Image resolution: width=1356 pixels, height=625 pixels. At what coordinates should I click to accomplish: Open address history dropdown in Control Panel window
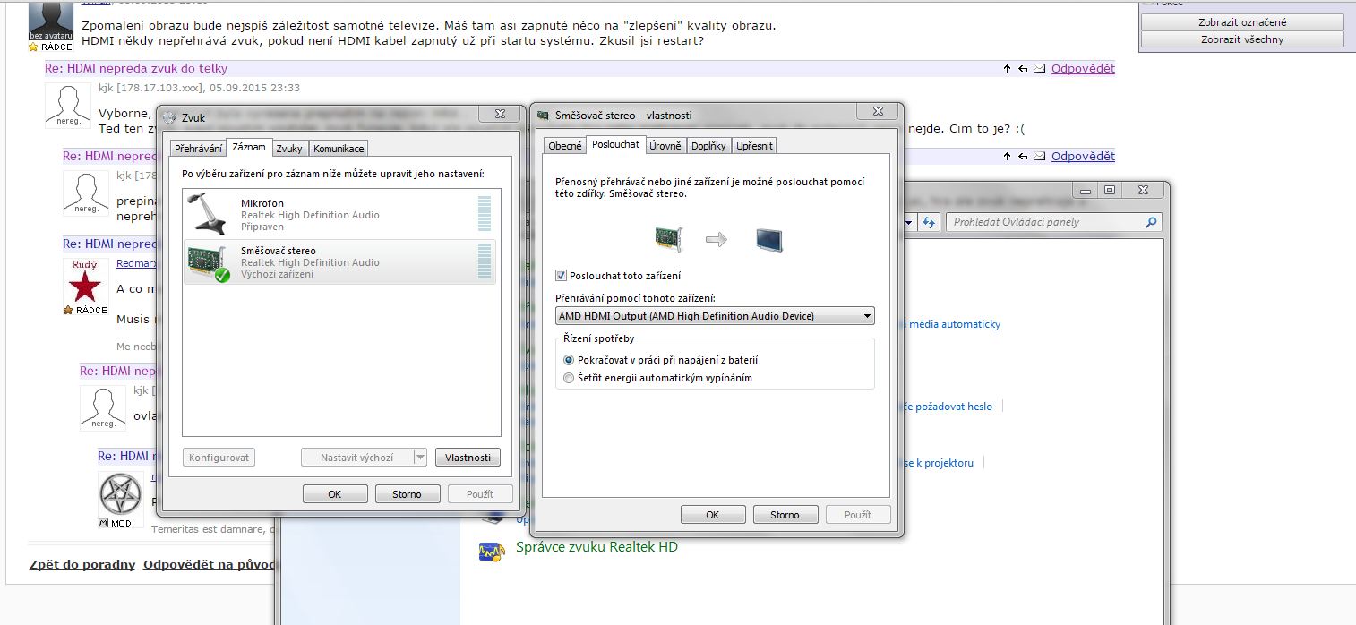(909, 222)
